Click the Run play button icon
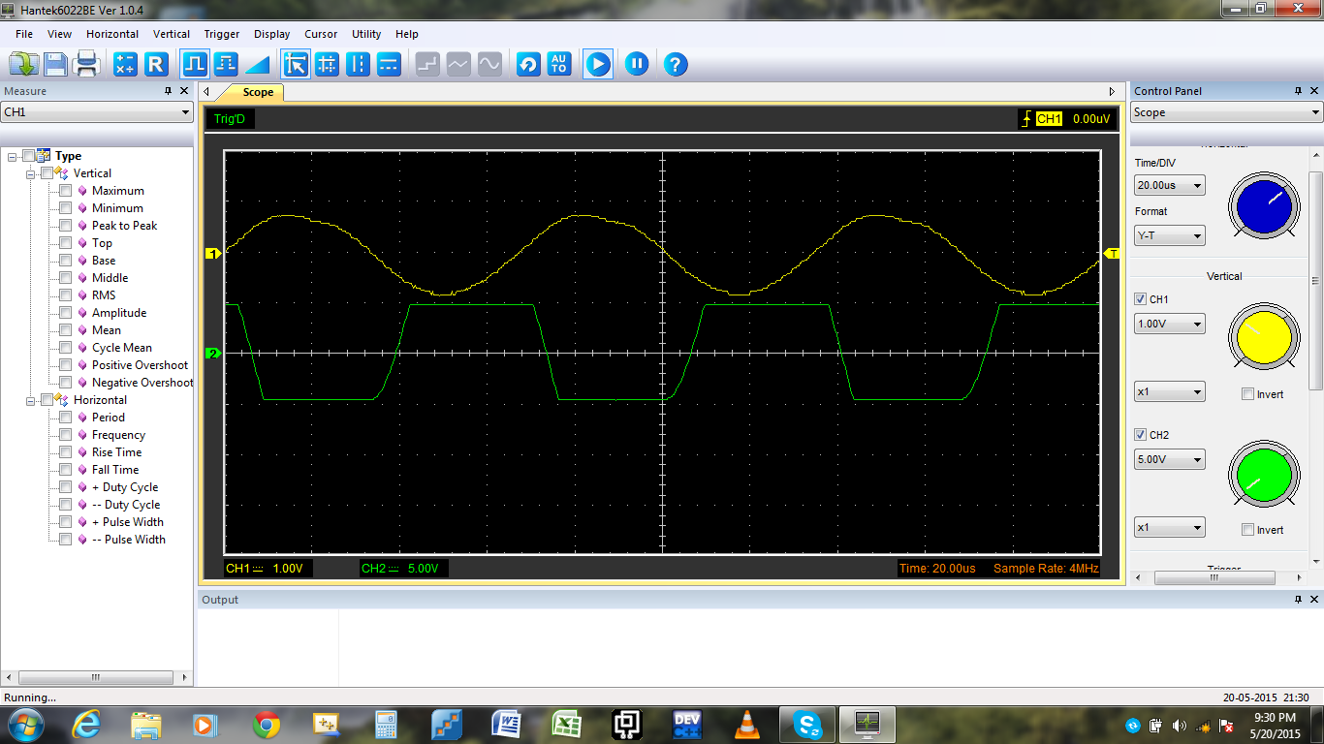 coord(598,65)
